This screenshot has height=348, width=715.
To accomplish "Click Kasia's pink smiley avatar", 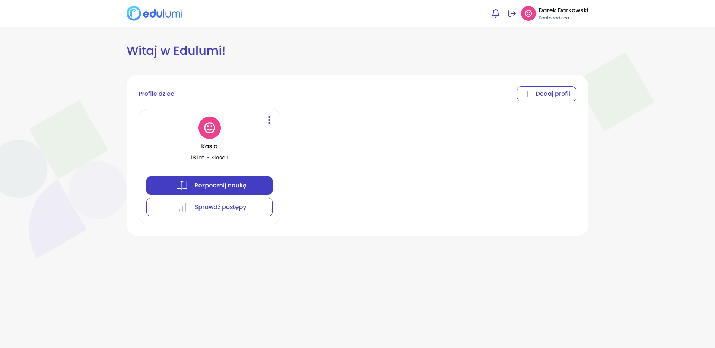I will point(209,128).
